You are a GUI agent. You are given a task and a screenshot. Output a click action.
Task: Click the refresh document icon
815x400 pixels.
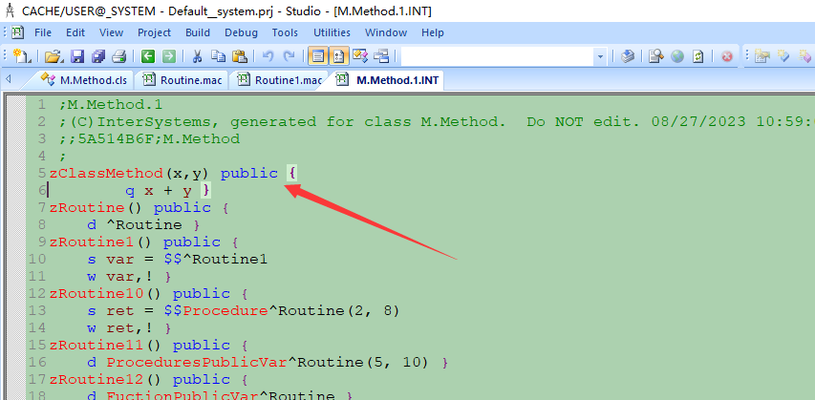tap(698, 56)
